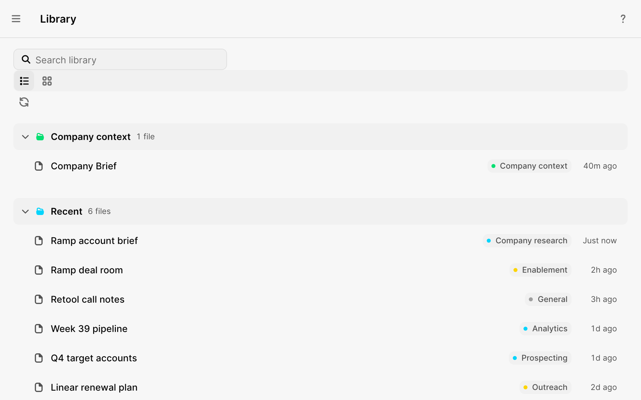Screen dimensions: 641x400
Task: Open the hamburger menu
Action: 16,19
